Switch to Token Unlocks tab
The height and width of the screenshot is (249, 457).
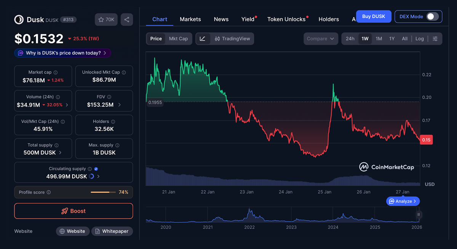pos(286,19)
